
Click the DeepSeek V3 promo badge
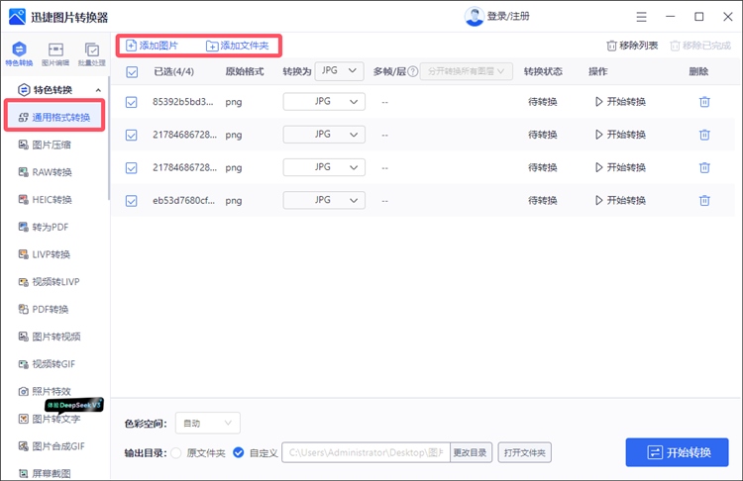coord(74,405)
